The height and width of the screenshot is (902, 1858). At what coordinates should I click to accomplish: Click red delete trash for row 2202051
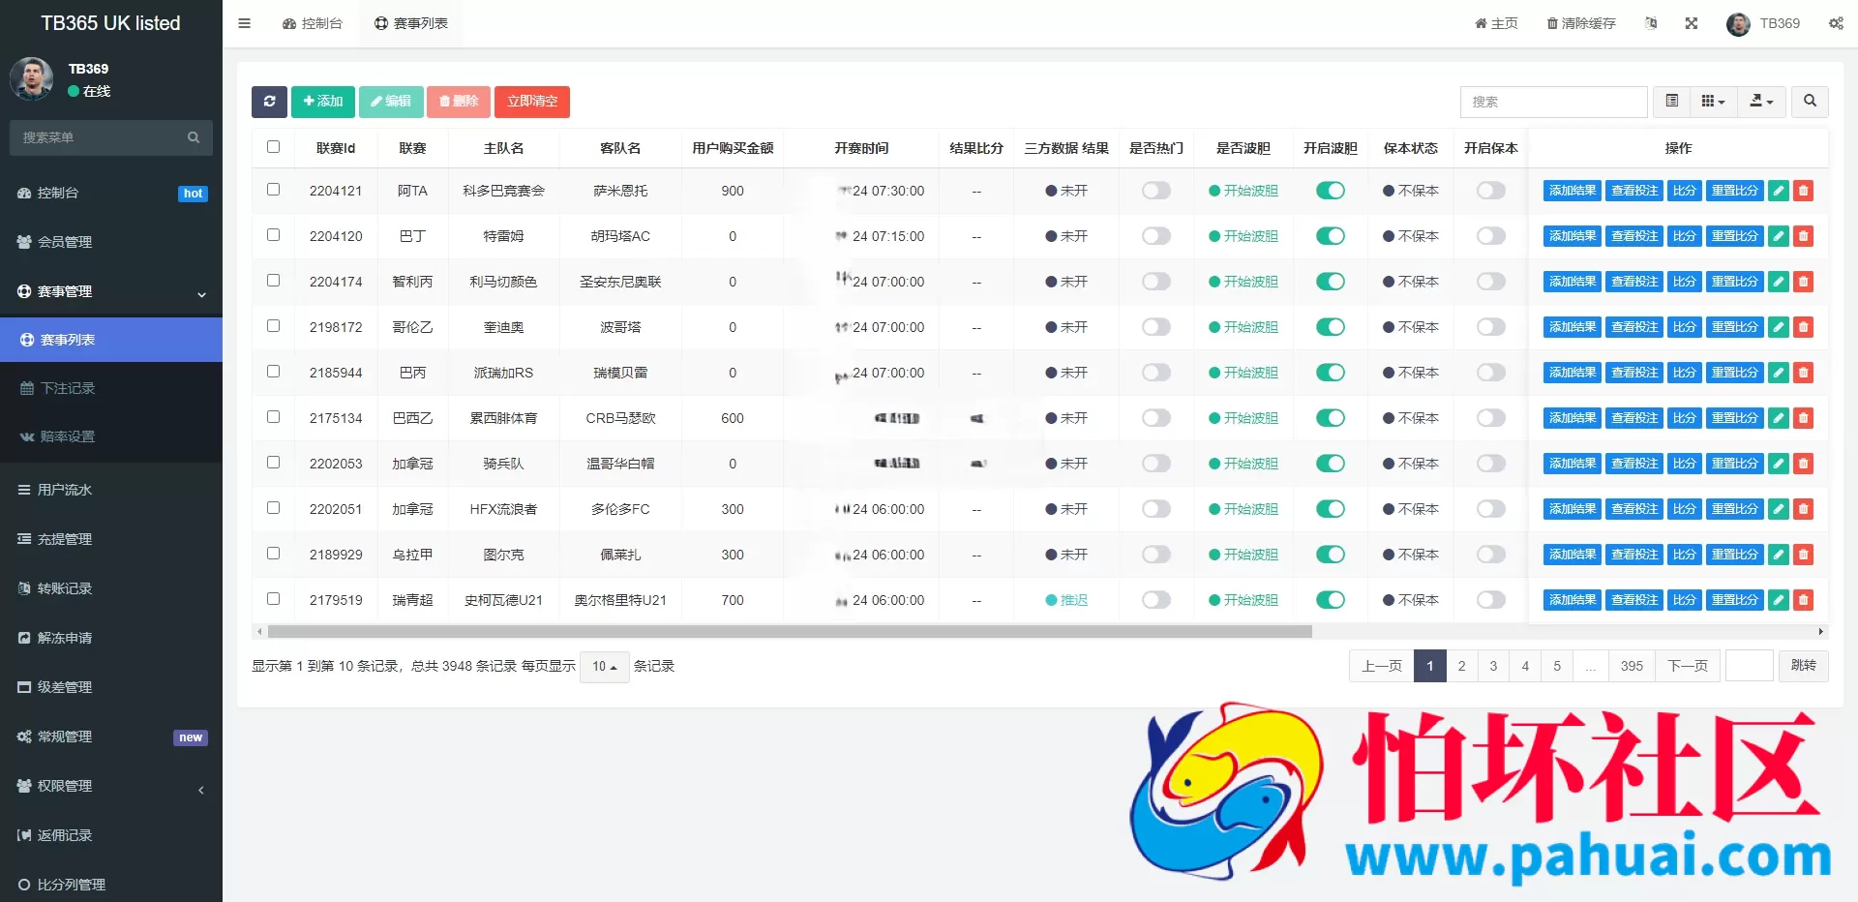[x=1803, y=509]
